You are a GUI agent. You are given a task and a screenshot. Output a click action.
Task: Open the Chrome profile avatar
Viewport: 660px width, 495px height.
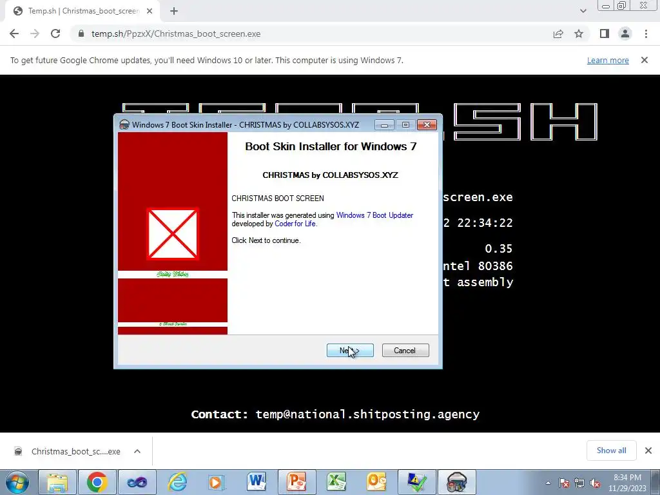tap(625, 34)
